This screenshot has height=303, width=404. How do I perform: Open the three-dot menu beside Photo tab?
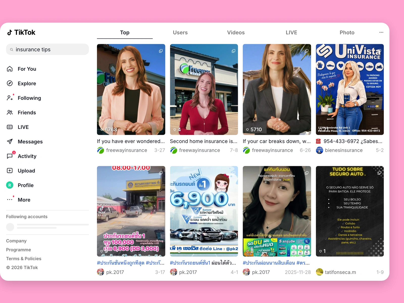click(381, 32)
